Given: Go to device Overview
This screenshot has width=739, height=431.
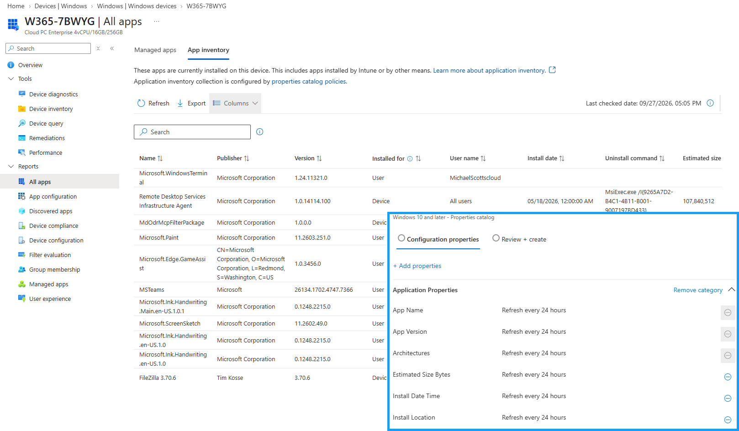Looking at the screenshot, I should tap(30, 65).
